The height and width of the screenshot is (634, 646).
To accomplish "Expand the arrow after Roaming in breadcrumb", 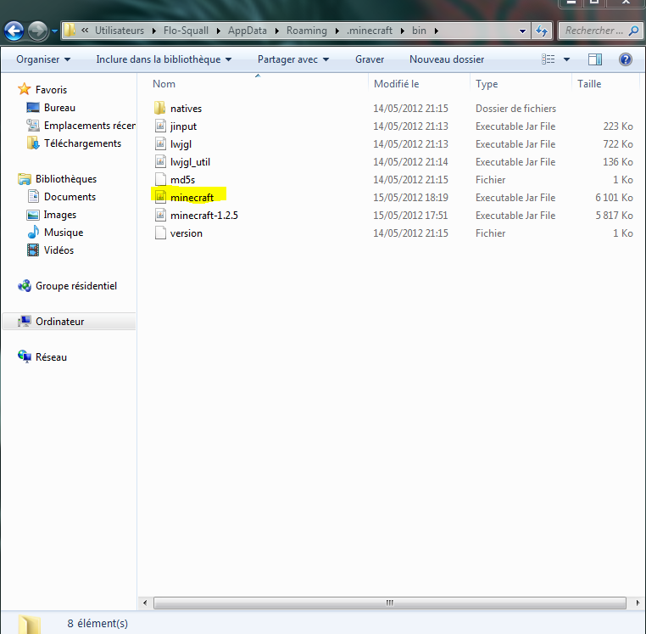I will pos(337,31).
